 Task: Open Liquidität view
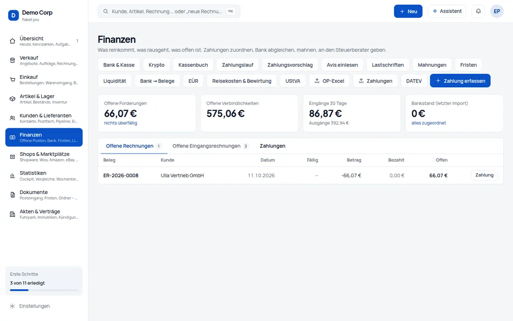tap(115, 81)
